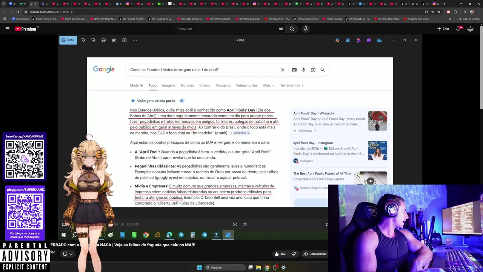Image resolution: width=483 pixels, height=272 pixels.
Task: Click the Editar button in the photo viewer
Action: [x=68, y=40]
